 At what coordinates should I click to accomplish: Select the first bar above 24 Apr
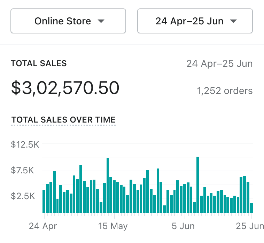tap(44, 201)
